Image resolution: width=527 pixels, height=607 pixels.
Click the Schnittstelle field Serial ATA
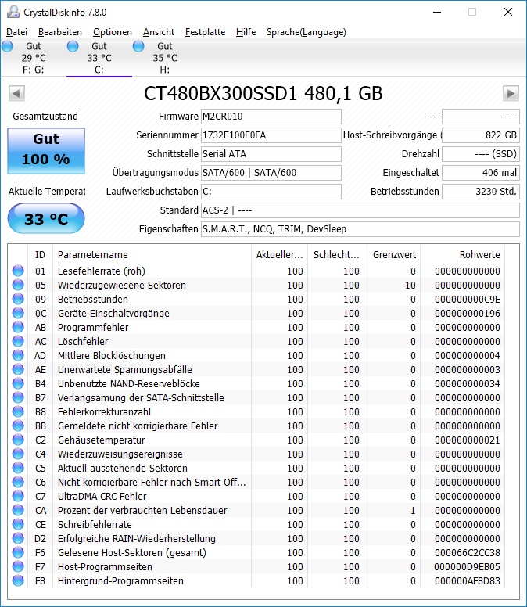pos(271,154)
